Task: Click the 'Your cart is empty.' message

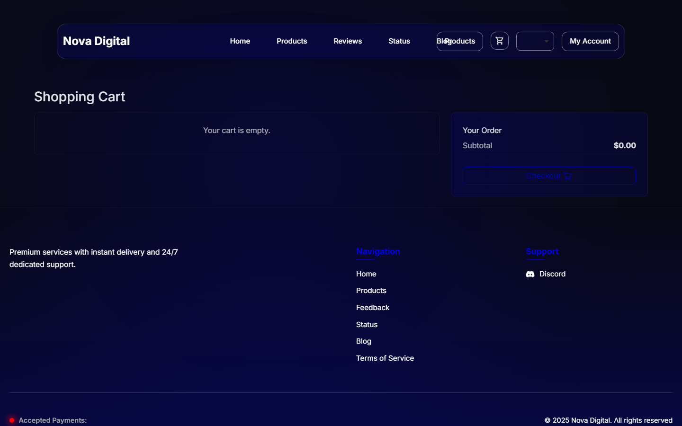Action: pyautogui.click(x=237, y=130)
